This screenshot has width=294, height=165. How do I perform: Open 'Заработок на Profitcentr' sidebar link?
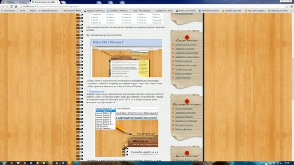pos(186,121)
